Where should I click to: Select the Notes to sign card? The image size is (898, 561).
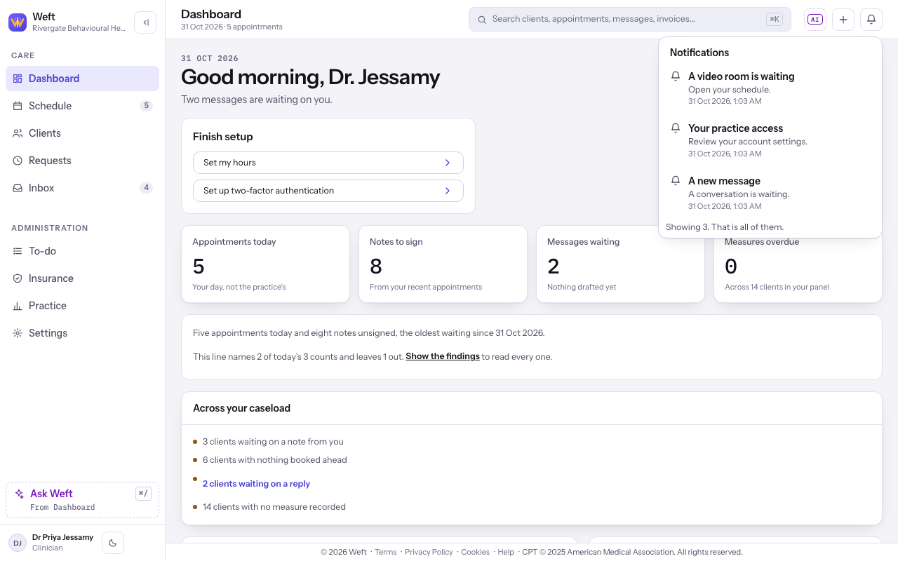[443, 264]
